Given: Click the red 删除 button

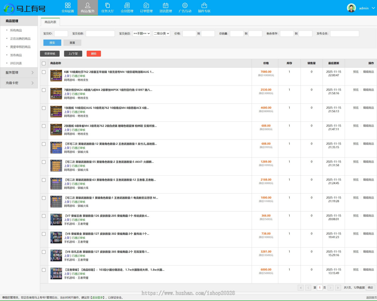Looking at the screenshot, I should [94, 54].
